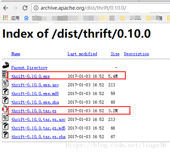This screenshot has width=170, height=152.
Task: Sort listing by the Size link
Action: [115, 54]
